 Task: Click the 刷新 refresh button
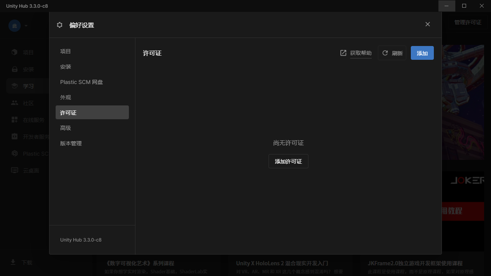392,53
